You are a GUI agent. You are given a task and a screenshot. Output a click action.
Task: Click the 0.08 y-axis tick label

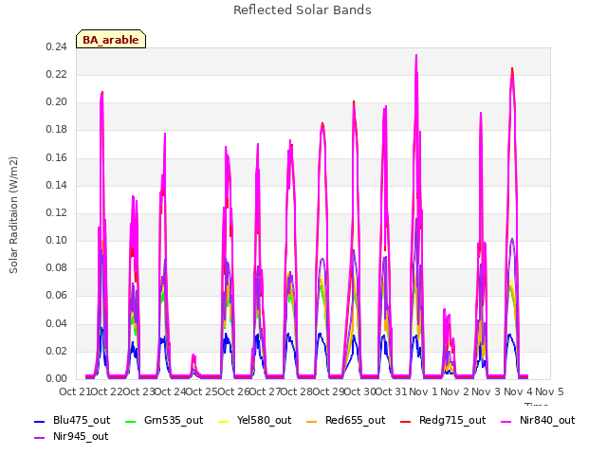[56, 267]
